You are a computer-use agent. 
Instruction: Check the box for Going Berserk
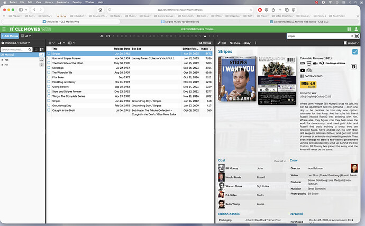(x=49, y=86)
